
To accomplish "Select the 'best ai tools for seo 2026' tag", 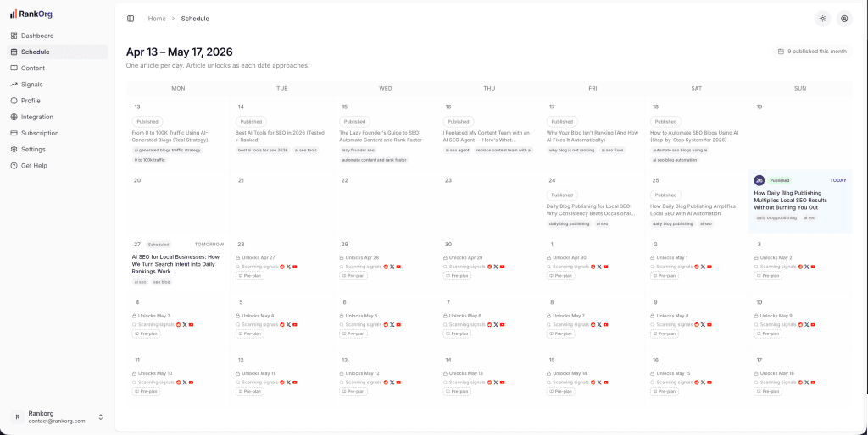I will click(263, 150).
